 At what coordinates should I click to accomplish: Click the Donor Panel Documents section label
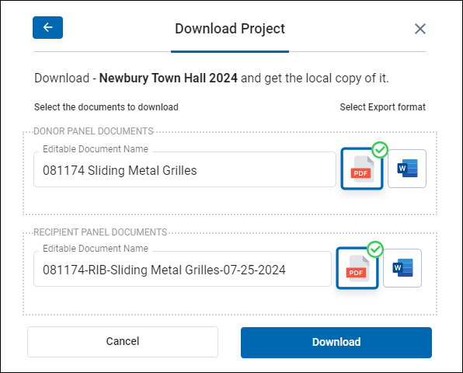point(93,131)
